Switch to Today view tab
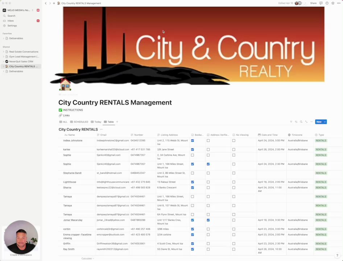Image resolution: width=343 pixels, height=261 pixels. [x=96, y=122]
